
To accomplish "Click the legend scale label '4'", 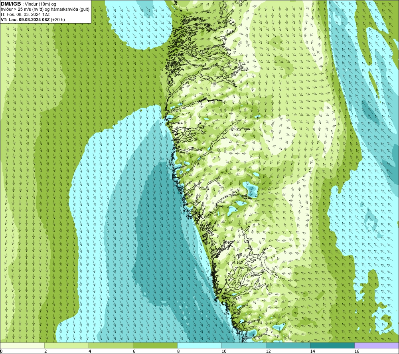I will tap(90, 352).
